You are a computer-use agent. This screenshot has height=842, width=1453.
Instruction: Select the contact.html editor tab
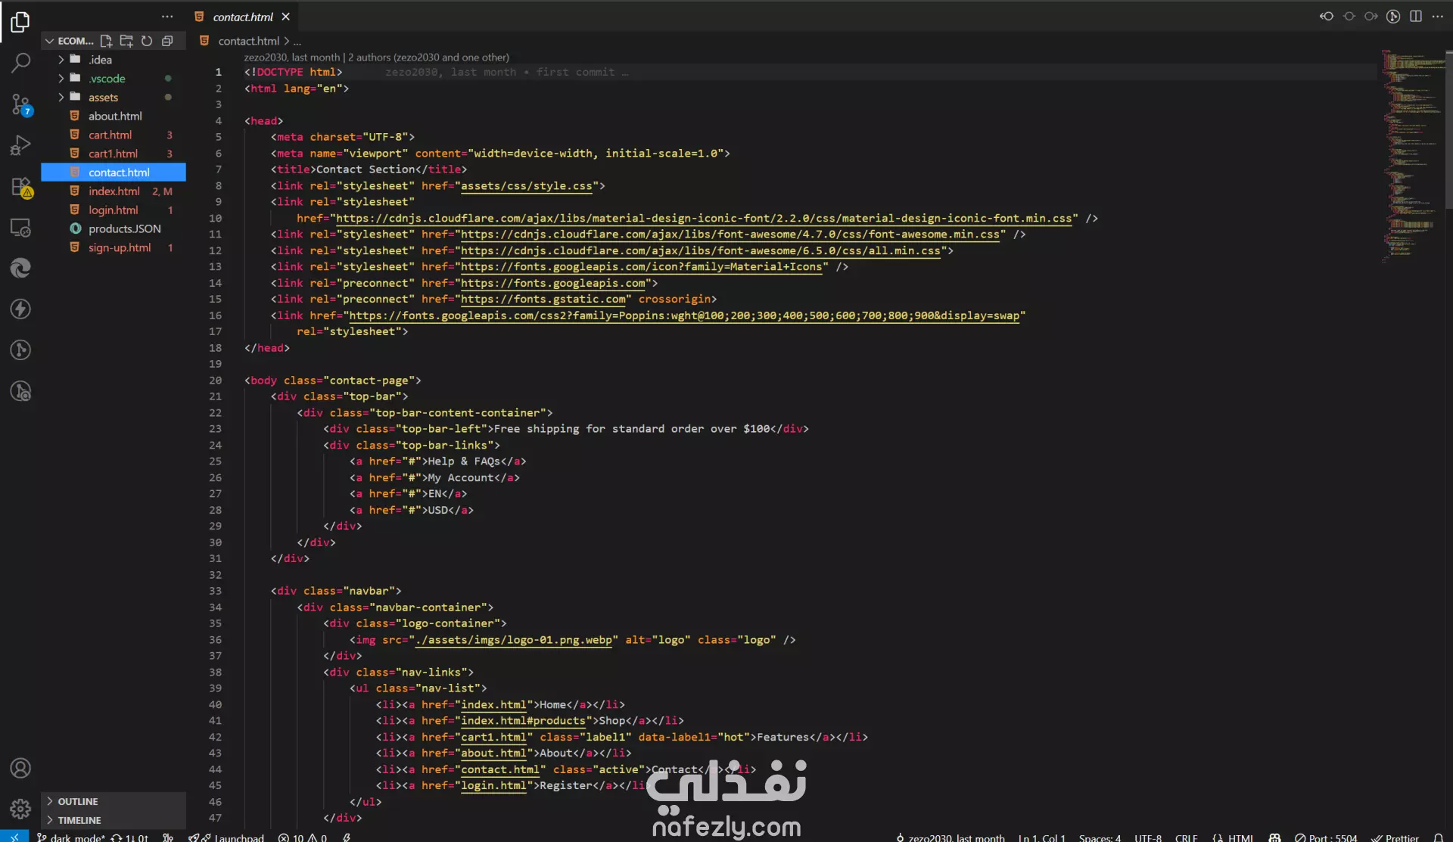(242, 17)
